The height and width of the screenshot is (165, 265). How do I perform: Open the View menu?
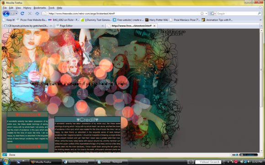18,8
